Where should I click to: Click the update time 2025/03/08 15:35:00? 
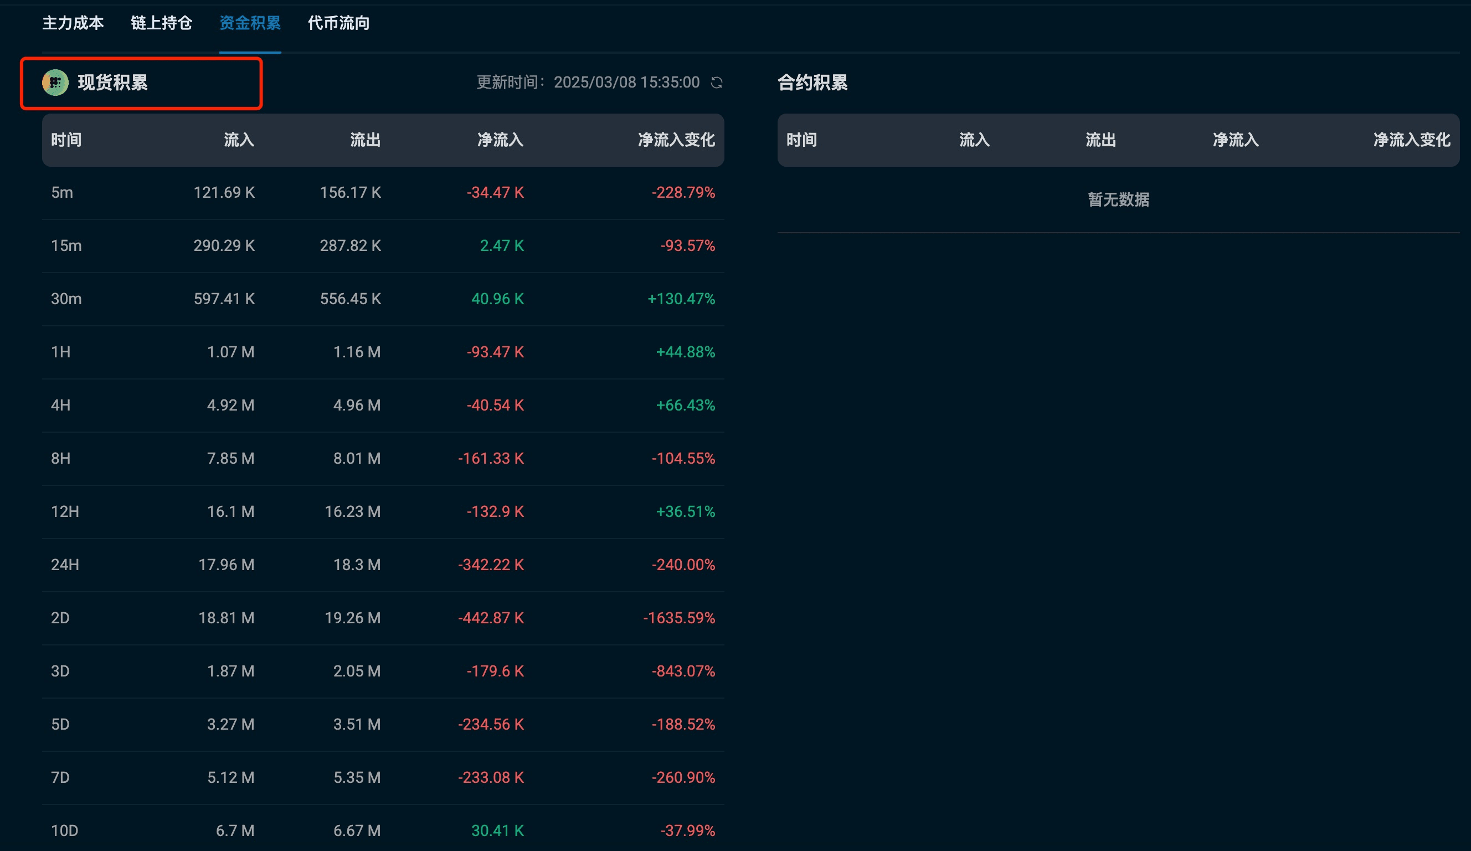[x=626, y=83]
